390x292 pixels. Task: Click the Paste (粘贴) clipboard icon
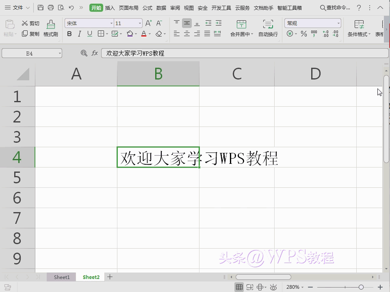click(10, 25)
